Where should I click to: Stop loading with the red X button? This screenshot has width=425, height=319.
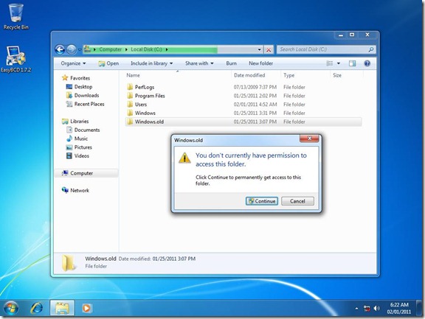pos(269,50)
